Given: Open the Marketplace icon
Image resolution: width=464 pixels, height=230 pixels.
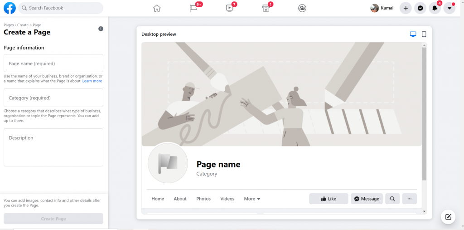Looking at the screenshot, I should (x=266, y=8).
